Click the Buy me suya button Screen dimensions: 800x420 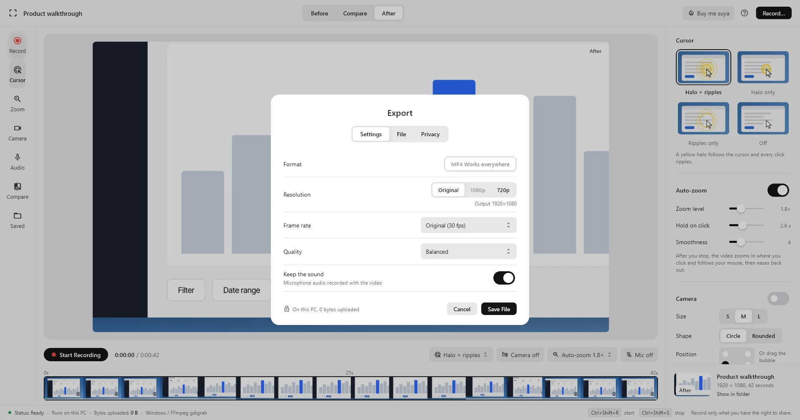(708, 13)
